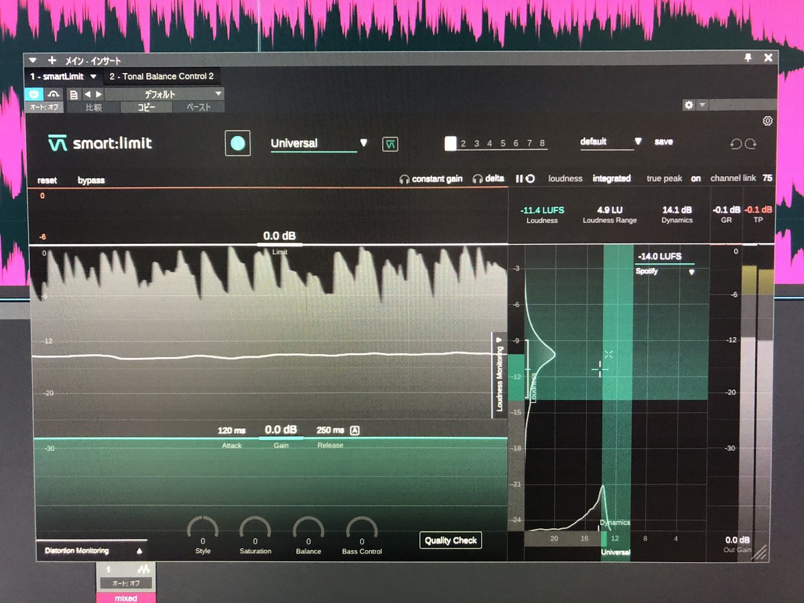Select state slot 6
Image resolution: width=804 pixels, height=603 pixels.
pos(516,143)
